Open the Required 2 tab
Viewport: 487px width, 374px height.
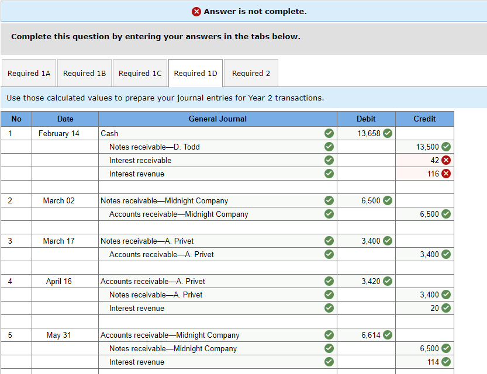[x=251, y=73]
